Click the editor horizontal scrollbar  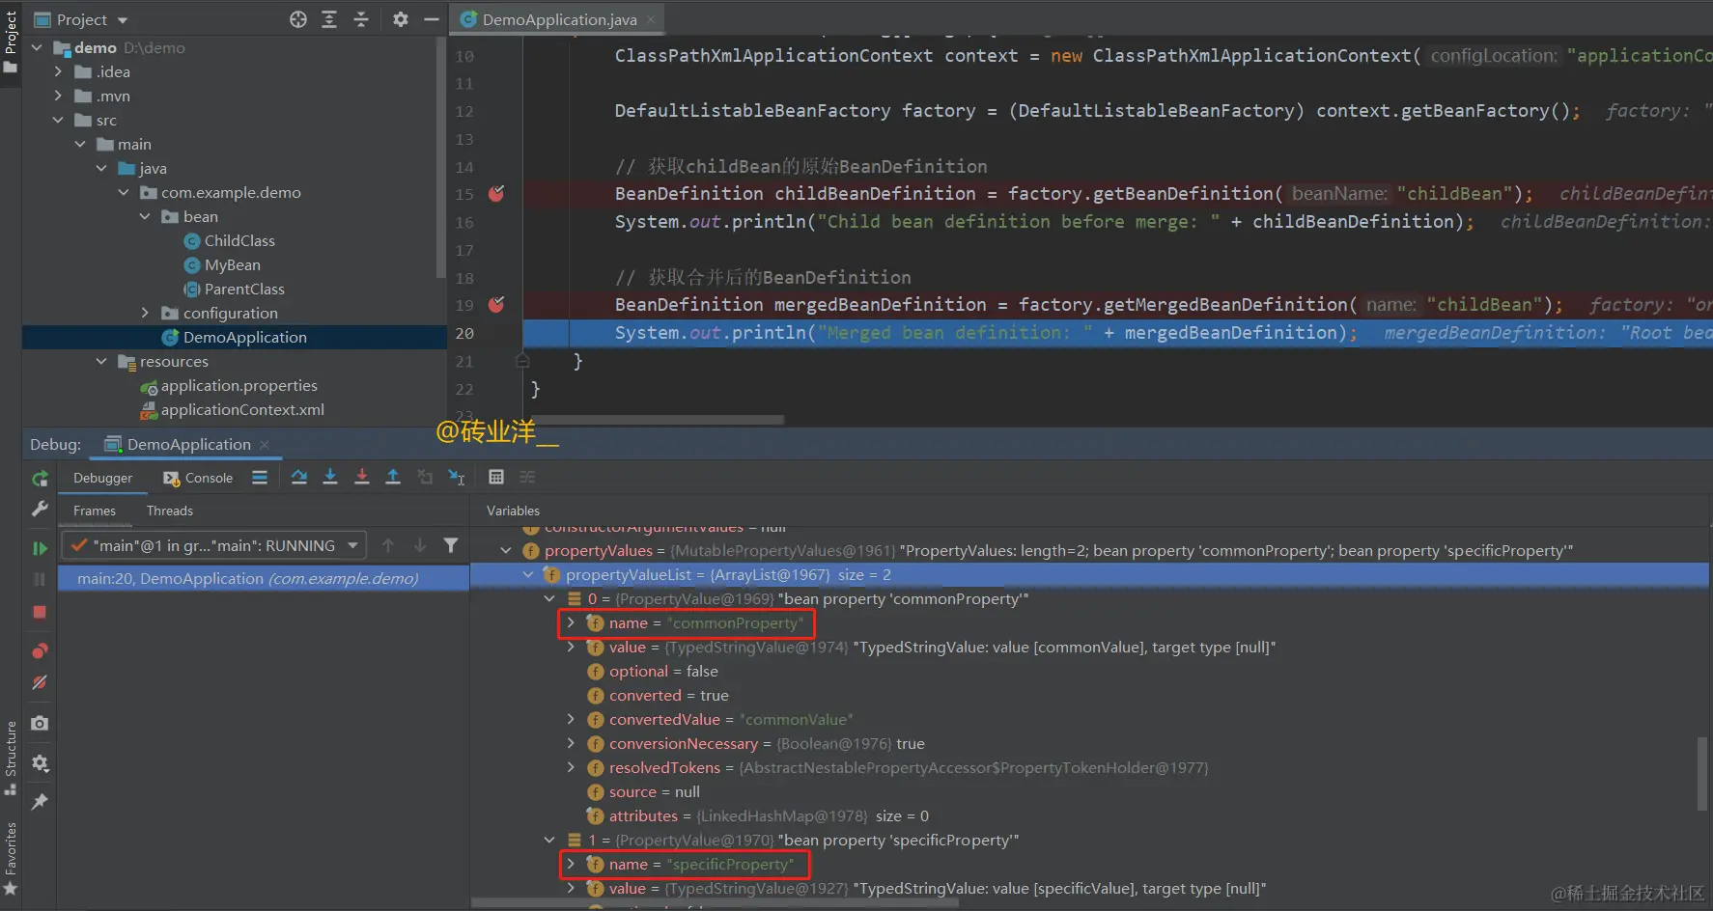pos(658,420)
